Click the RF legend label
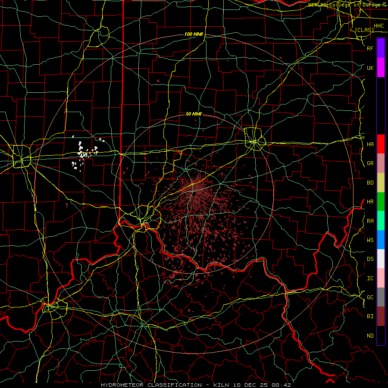Viewport: 388px width, 388px height. coord(370,48)
